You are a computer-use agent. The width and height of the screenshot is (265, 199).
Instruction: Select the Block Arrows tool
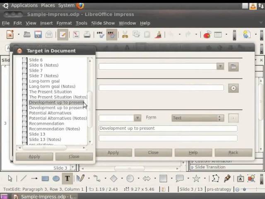click(x=147, y=178)
